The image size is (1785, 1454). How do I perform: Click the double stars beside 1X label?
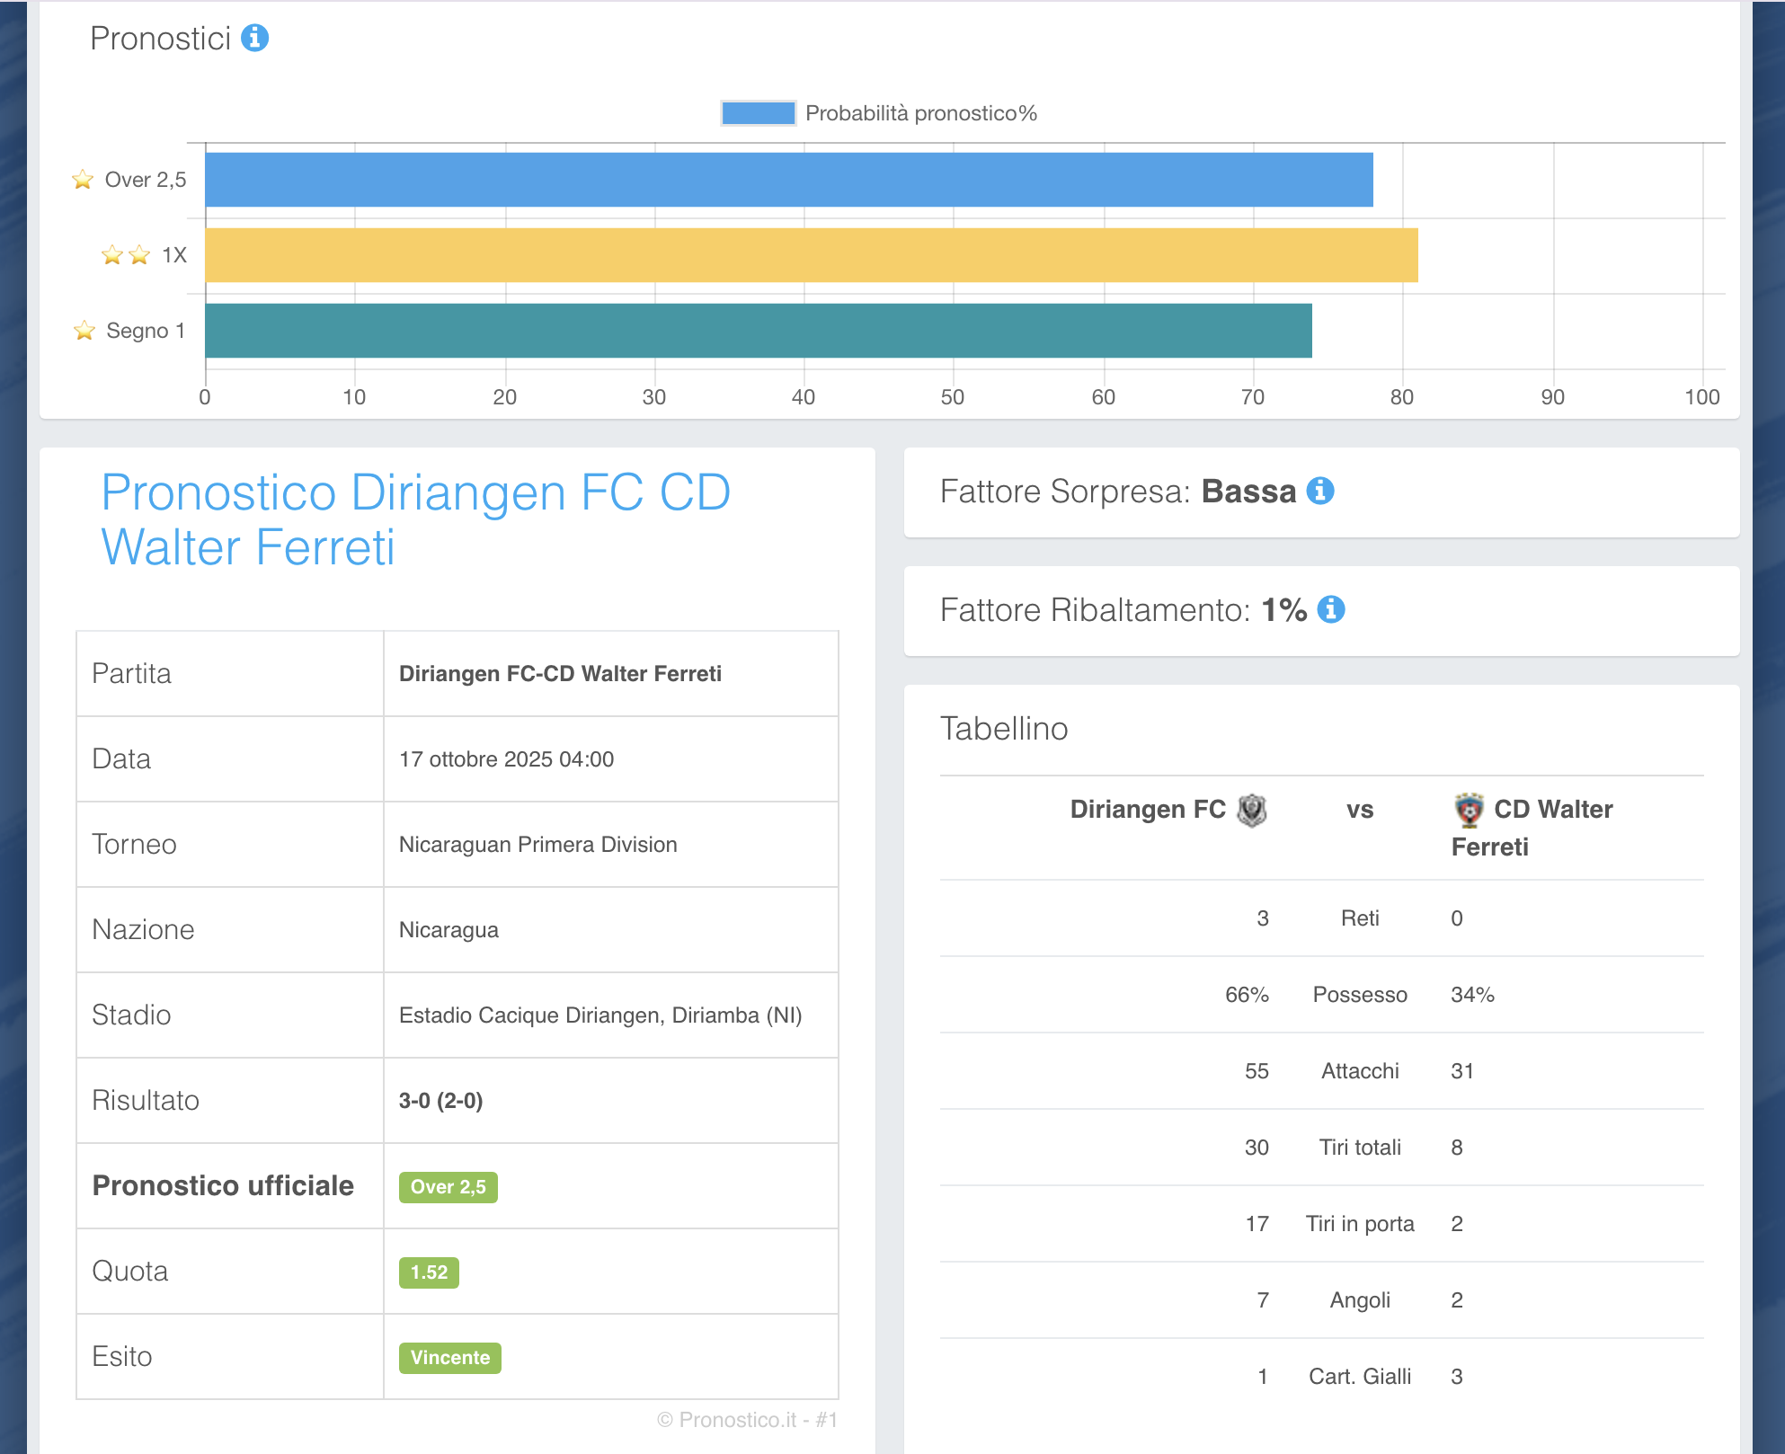(x=126, y=255)
